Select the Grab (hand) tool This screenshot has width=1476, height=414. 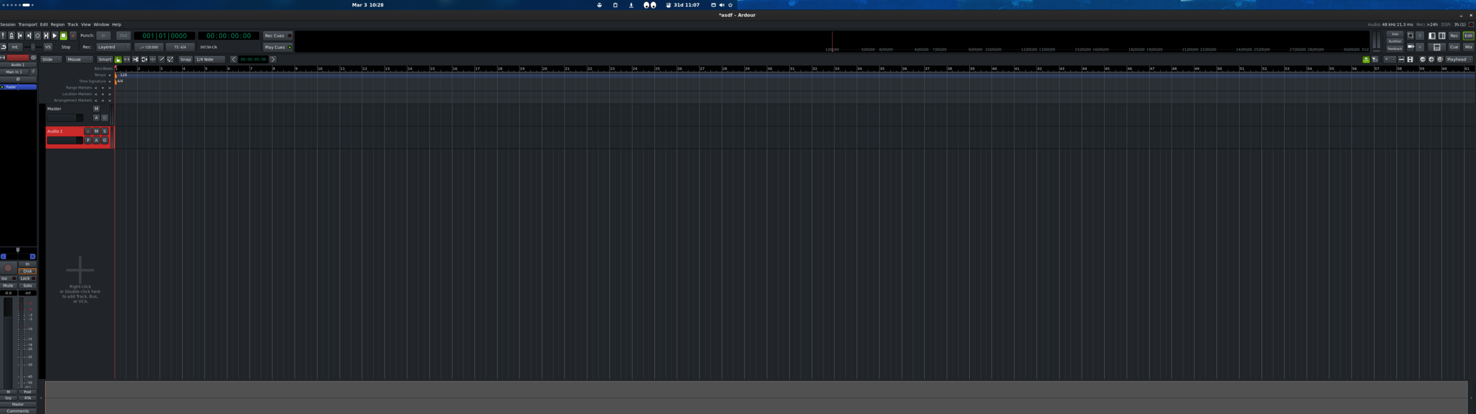(x=118, y=59)
